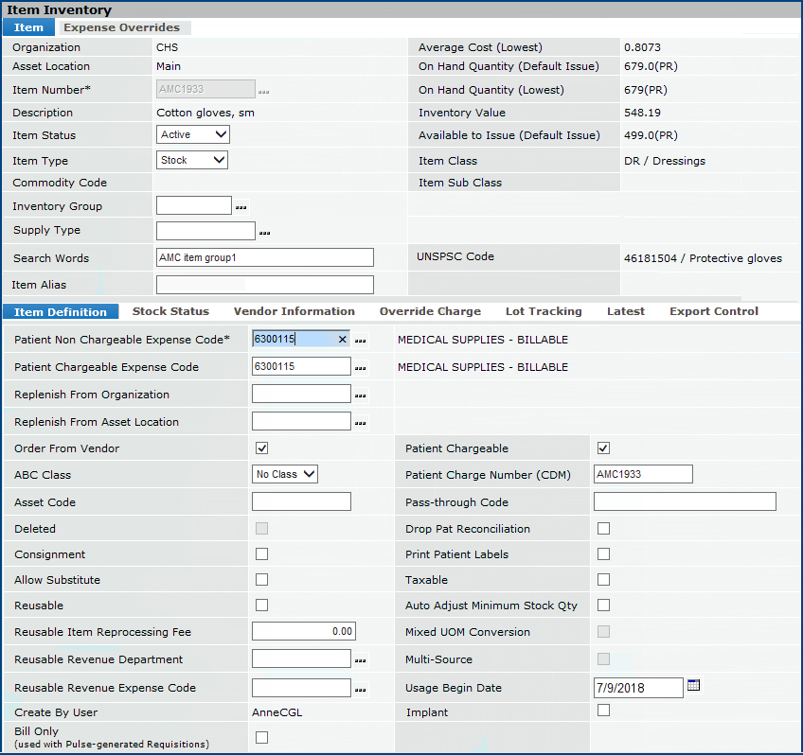Screen dimensions: 803x755
Task: Open Supply Type lookup ellipsis
Action: [x=264, y=232]
